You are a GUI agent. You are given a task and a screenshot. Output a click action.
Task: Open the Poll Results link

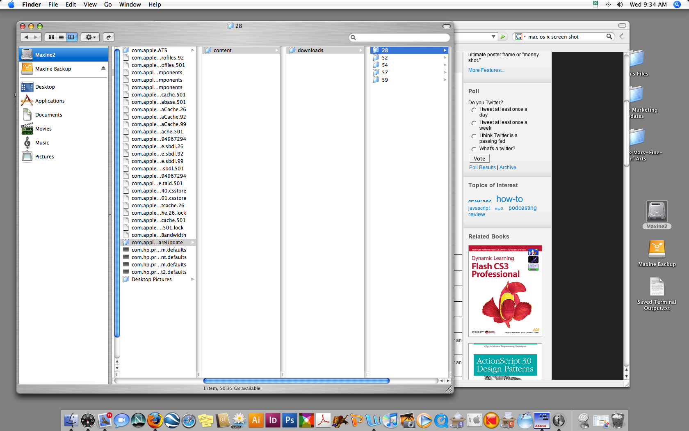[482, 167]
